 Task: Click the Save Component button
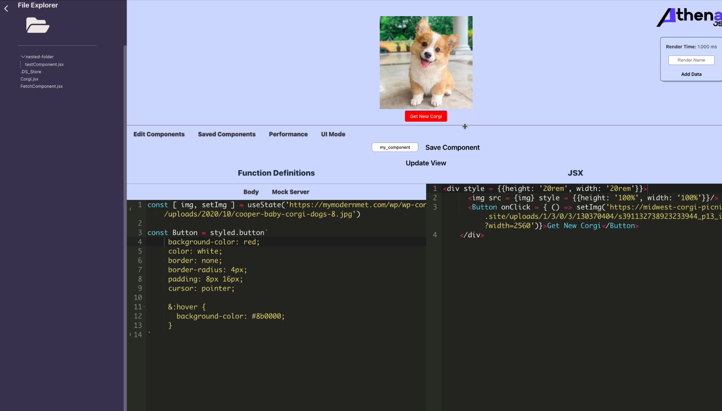452,147
